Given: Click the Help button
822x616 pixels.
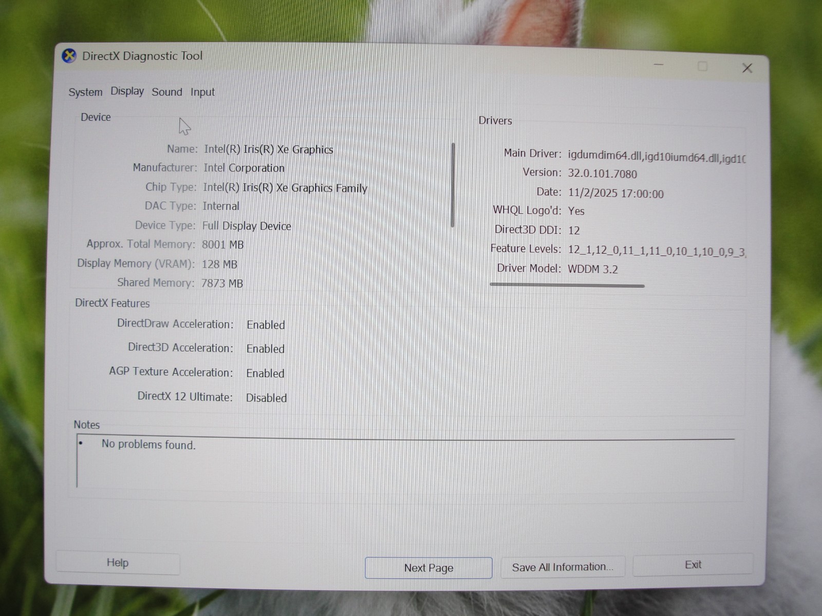Looking at the screenshot, I should (118, 563).
